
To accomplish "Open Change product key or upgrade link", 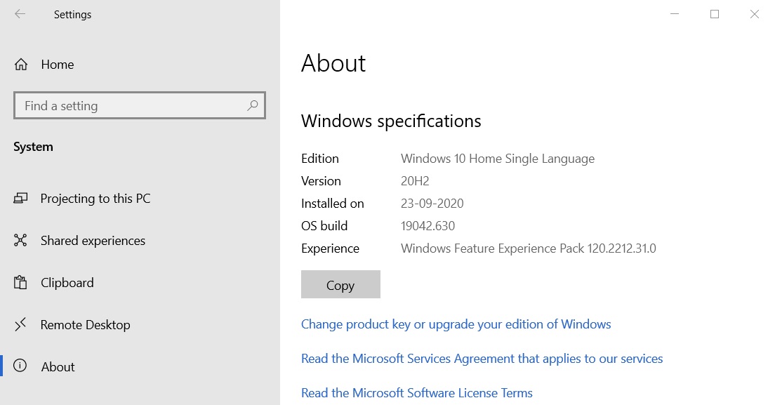I will 456,324.
